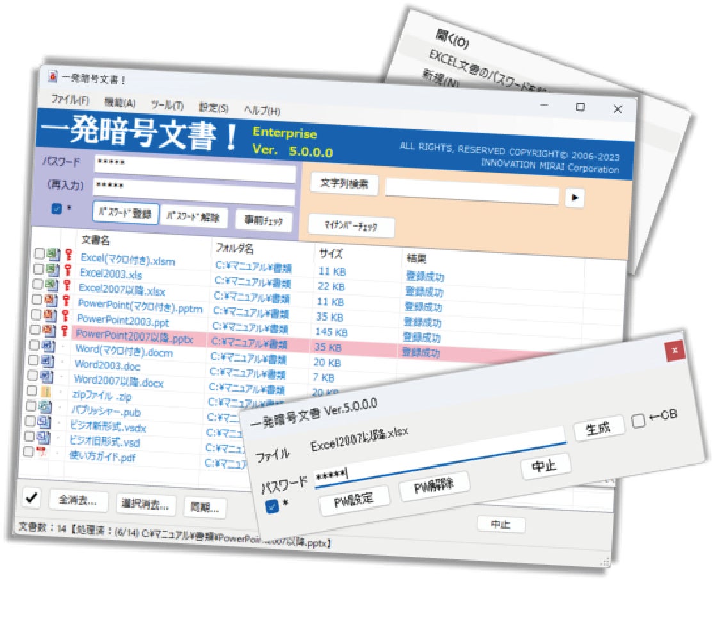Viewport: 715px width, 626px height.
Task: Click the PowerPoint icon beside PowerPoint2007以降.pptx
Action: tap(49, 330)
